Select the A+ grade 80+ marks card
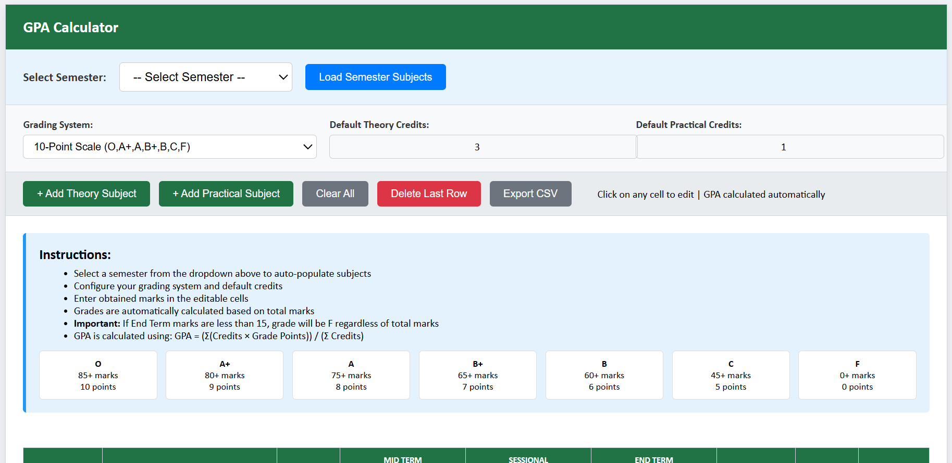Image resolution: width=952 pixels, height=463 pixels. click(x=225, y=375)
